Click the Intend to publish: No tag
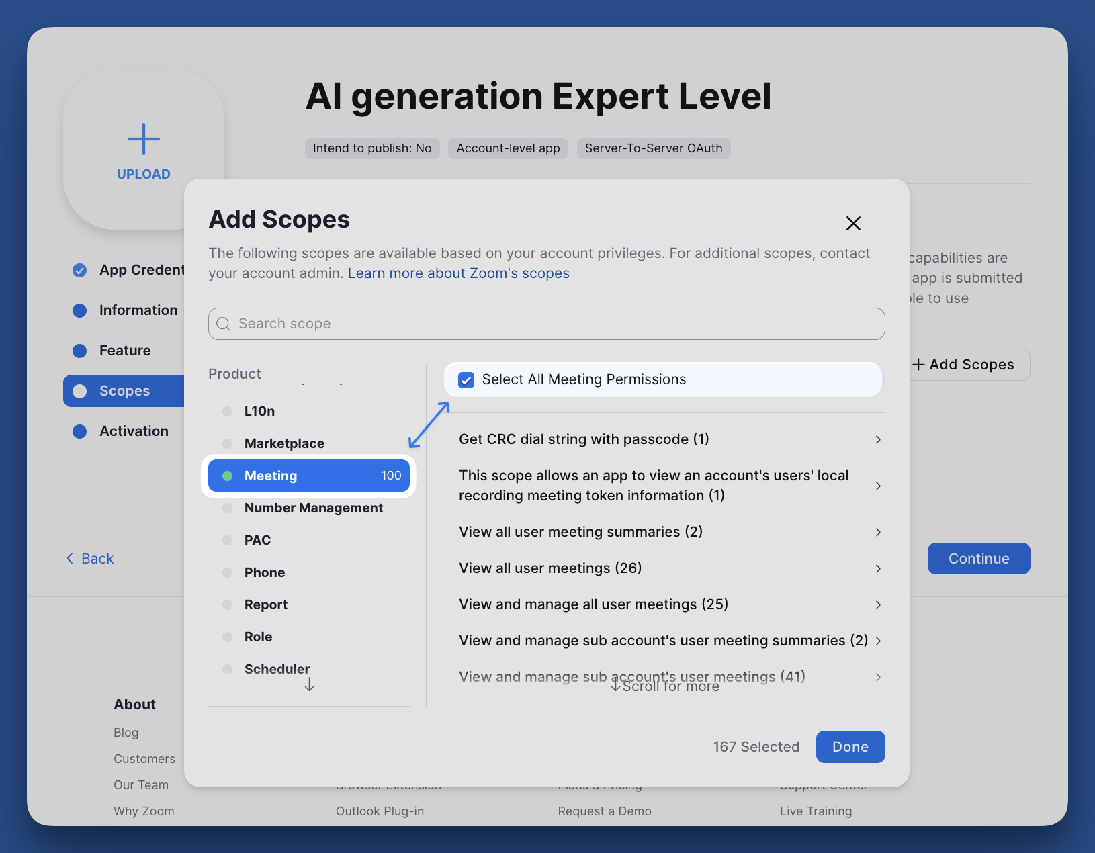The height and width of the screenshot is (853, 1095). [372, 148]
